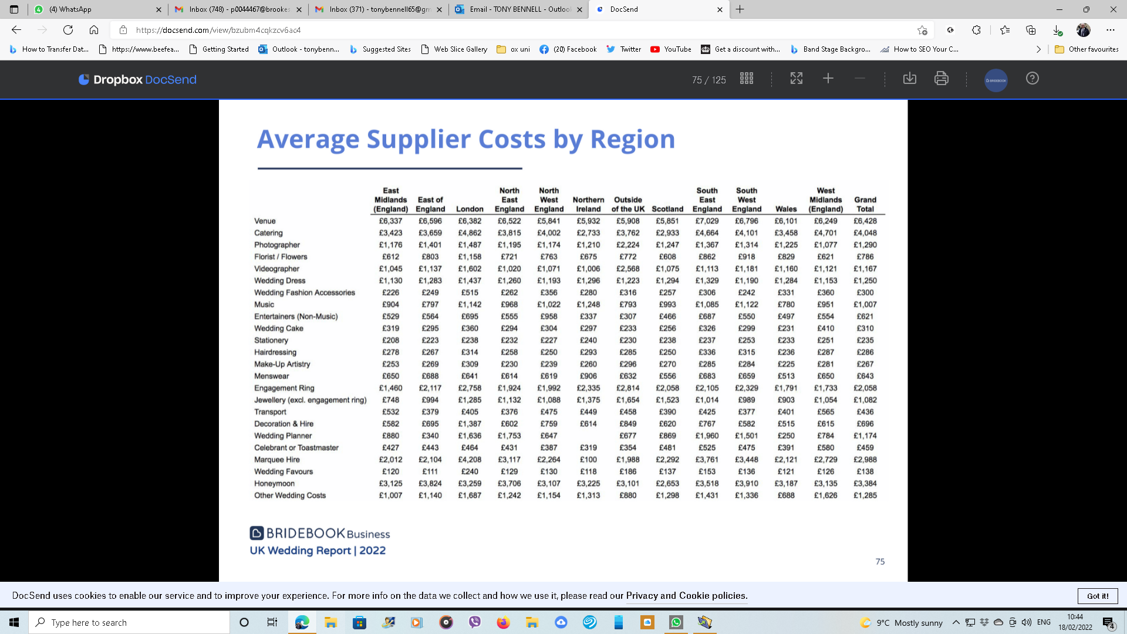Switch to the Outlook Email tab
This screenshot has height=634, width=1127.
coord(519,9)
